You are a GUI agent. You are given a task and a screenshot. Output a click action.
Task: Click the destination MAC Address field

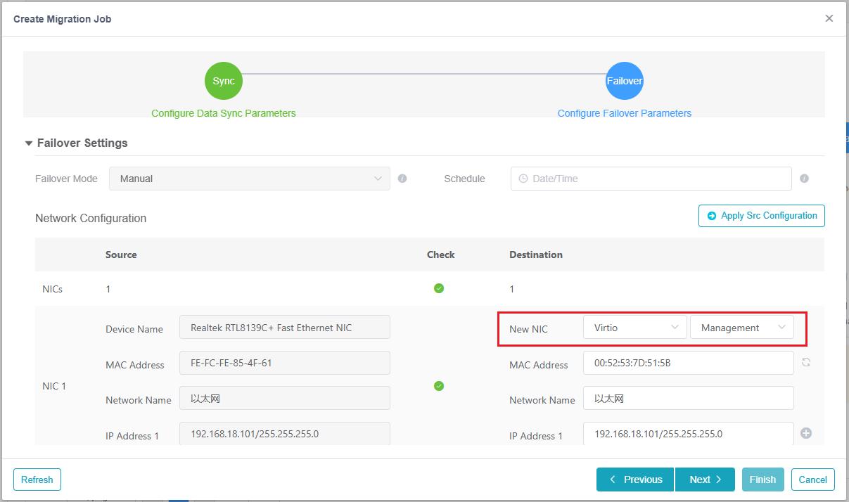(689, 363)
